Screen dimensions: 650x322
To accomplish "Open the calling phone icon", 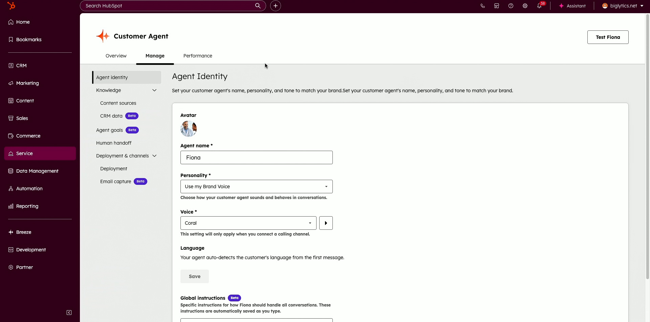I will pos(482,6).
